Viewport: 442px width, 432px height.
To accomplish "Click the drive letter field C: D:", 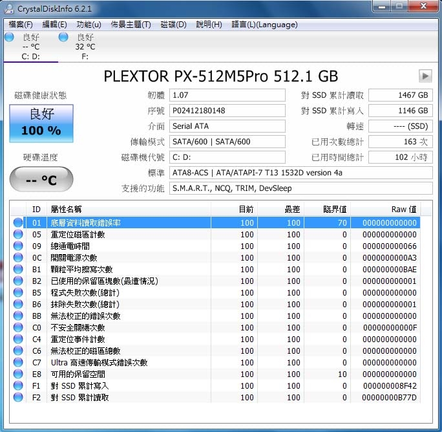I will [x=227, y=157].
